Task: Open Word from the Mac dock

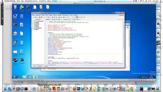Action: tap(83, 89)
